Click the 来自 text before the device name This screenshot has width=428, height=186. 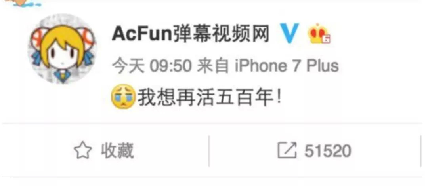pos(214,66)
